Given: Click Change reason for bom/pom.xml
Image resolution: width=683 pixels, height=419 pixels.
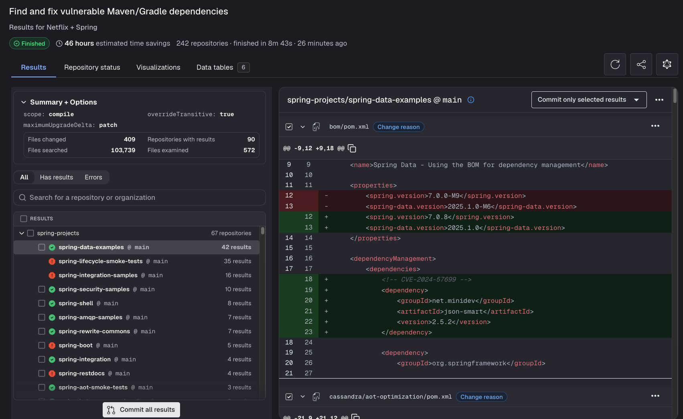Looking at the screenshot, I should pyautogui.click(x=398, y=127).
